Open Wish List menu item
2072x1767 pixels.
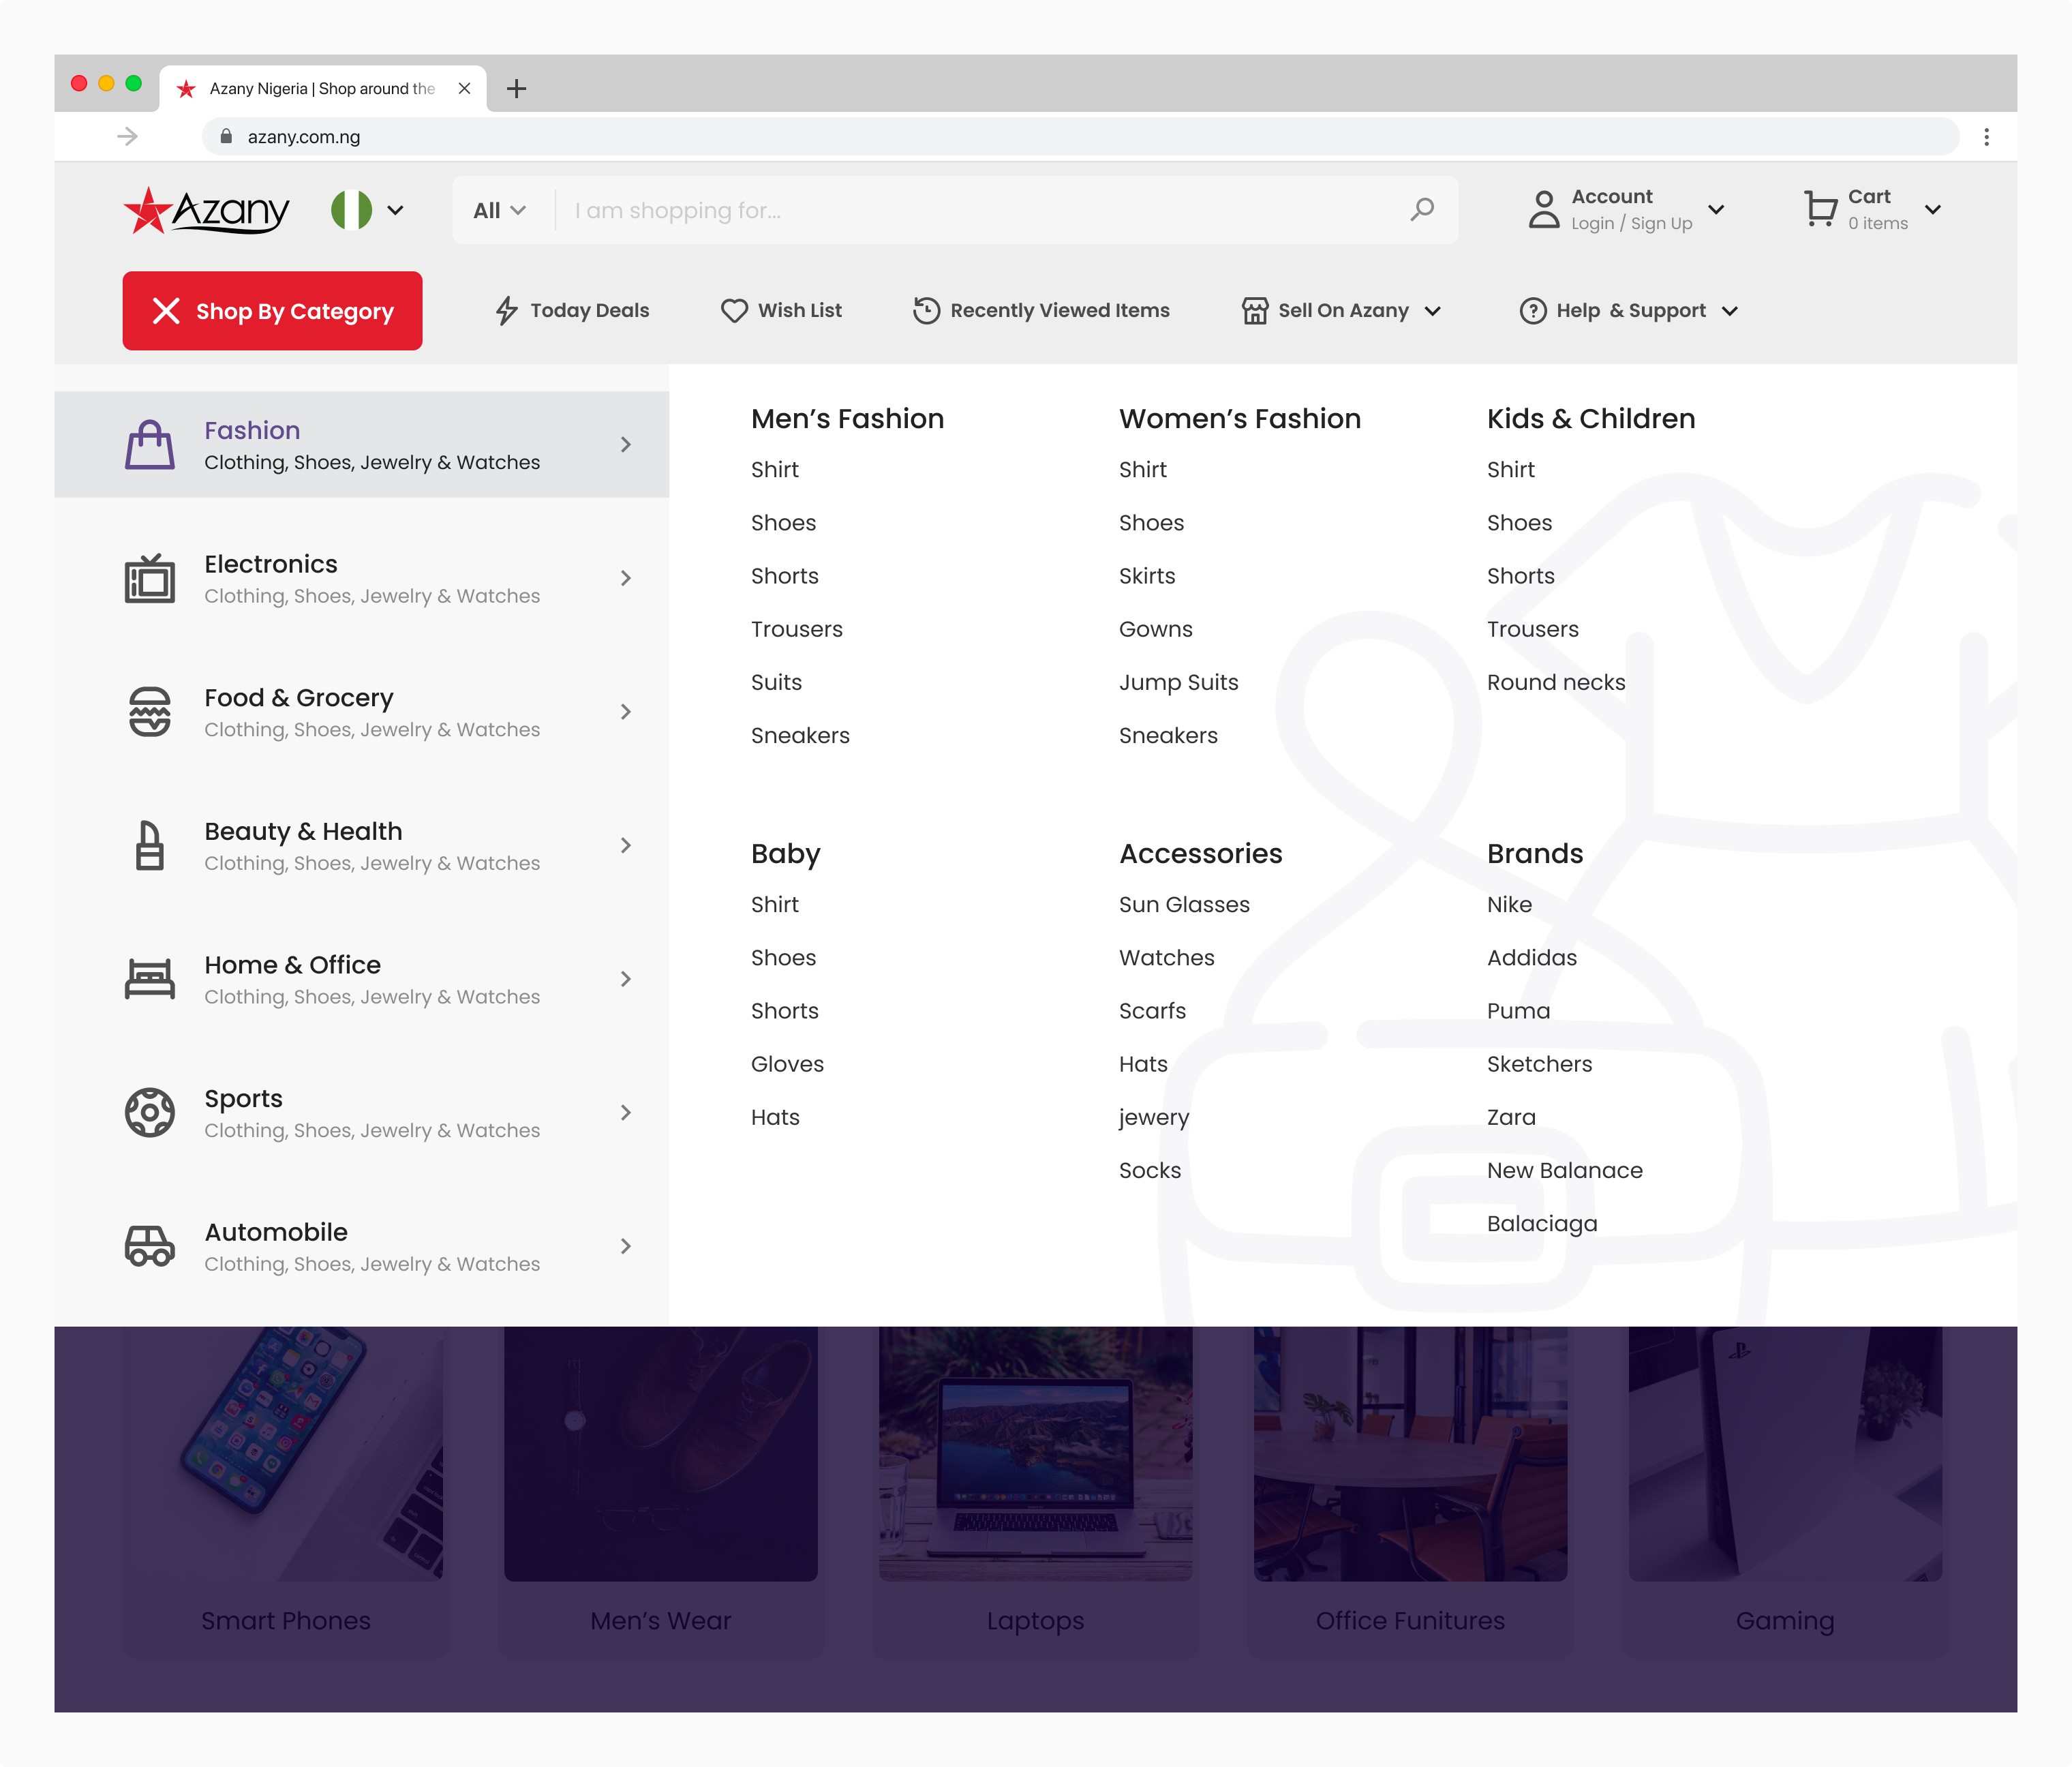pyautogui.click(x=781, y=311)
